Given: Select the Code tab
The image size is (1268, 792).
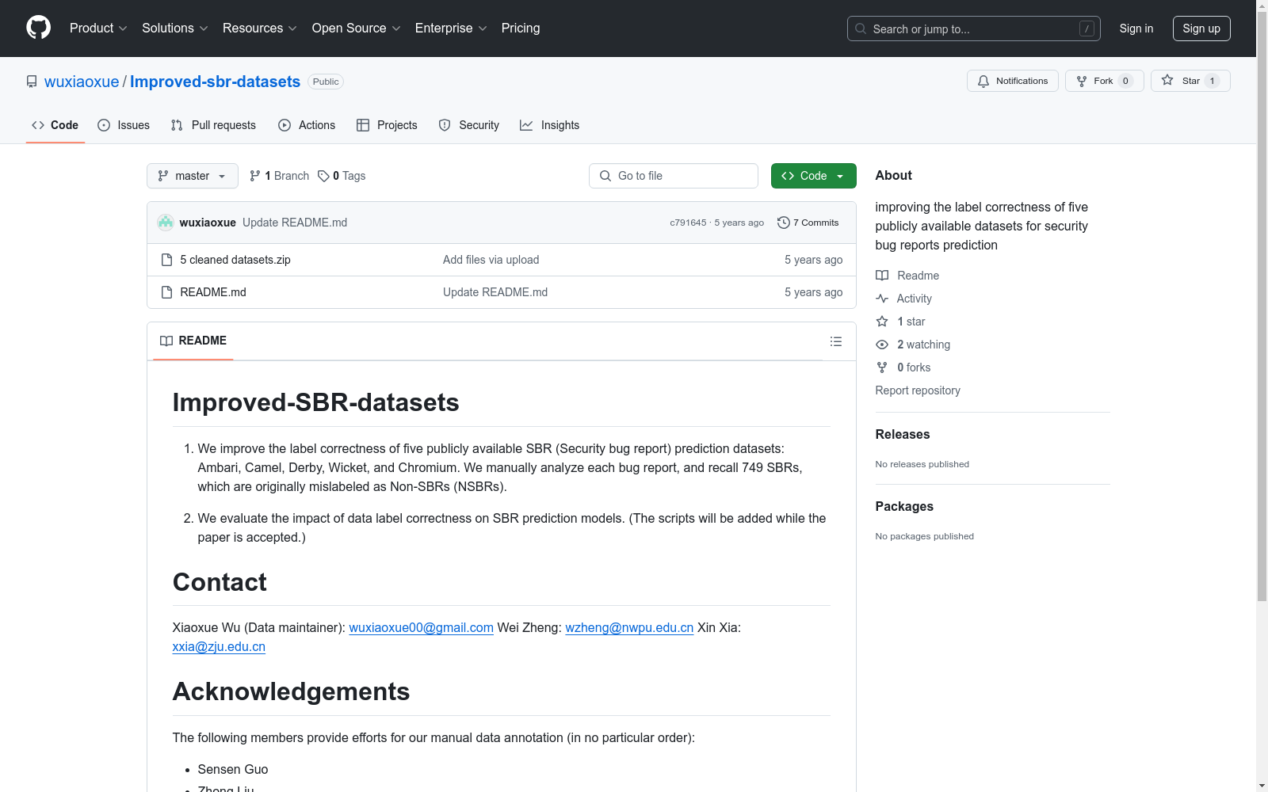Looking at the screenshot, I should (x=55, y=125).
